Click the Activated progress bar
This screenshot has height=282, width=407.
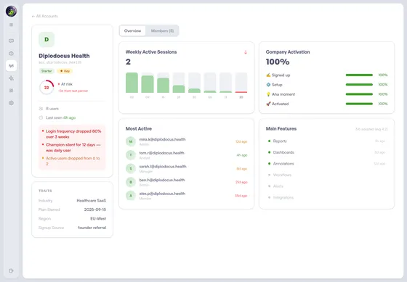tap(359, 104)
